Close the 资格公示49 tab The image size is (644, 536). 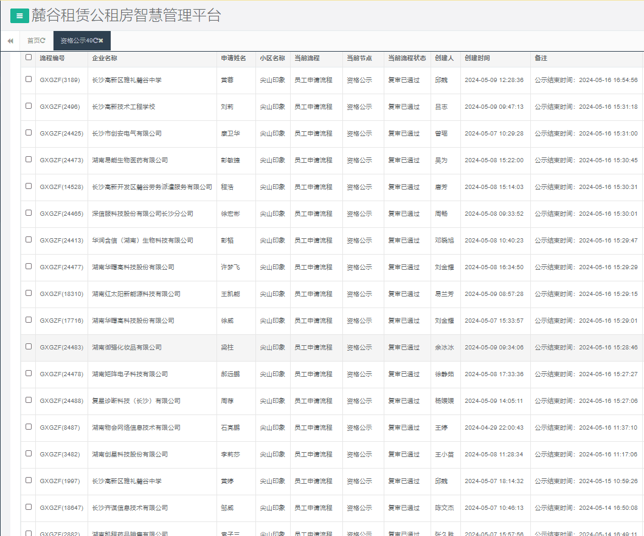pos(101,41)
